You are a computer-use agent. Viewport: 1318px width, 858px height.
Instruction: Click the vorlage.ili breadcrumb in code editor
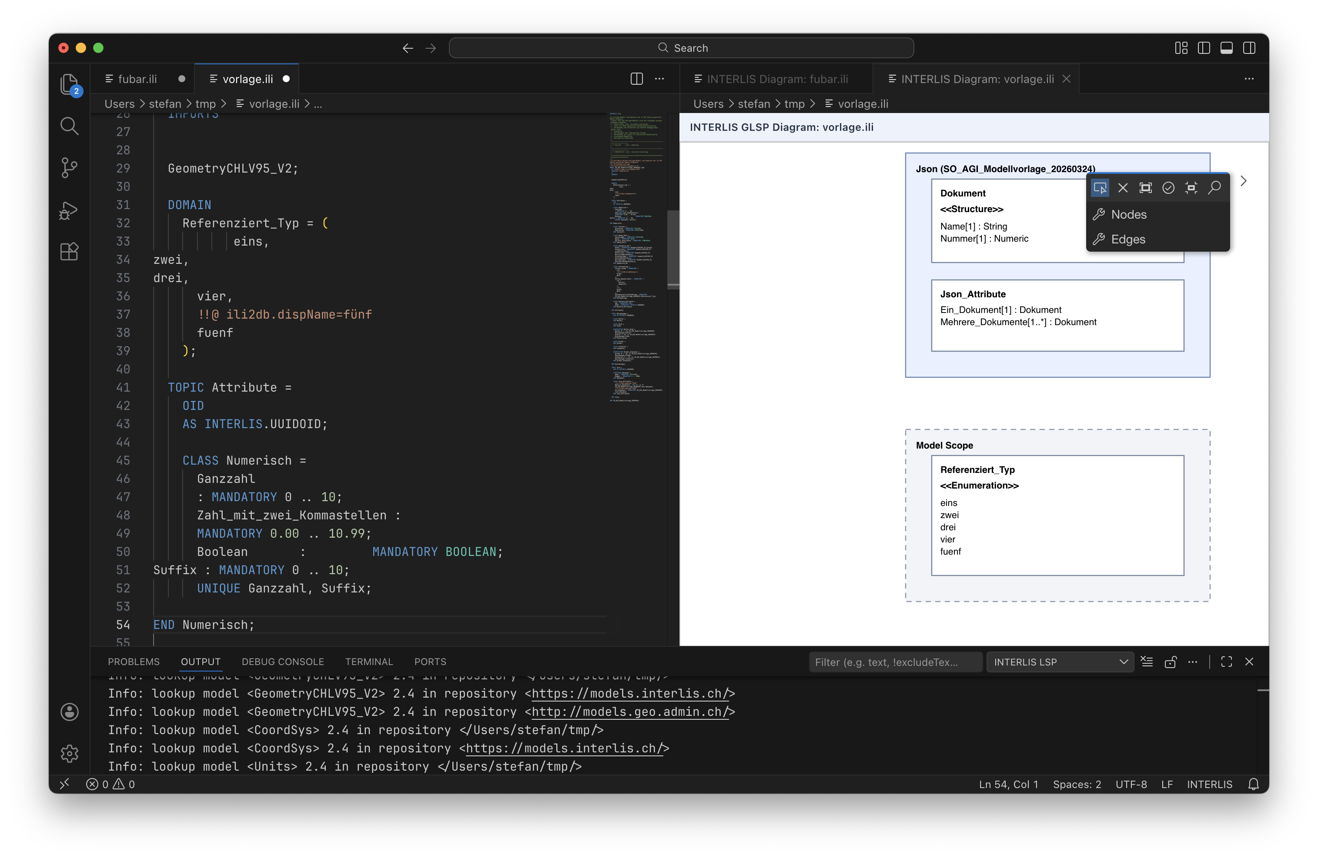[x=268, y=104]
